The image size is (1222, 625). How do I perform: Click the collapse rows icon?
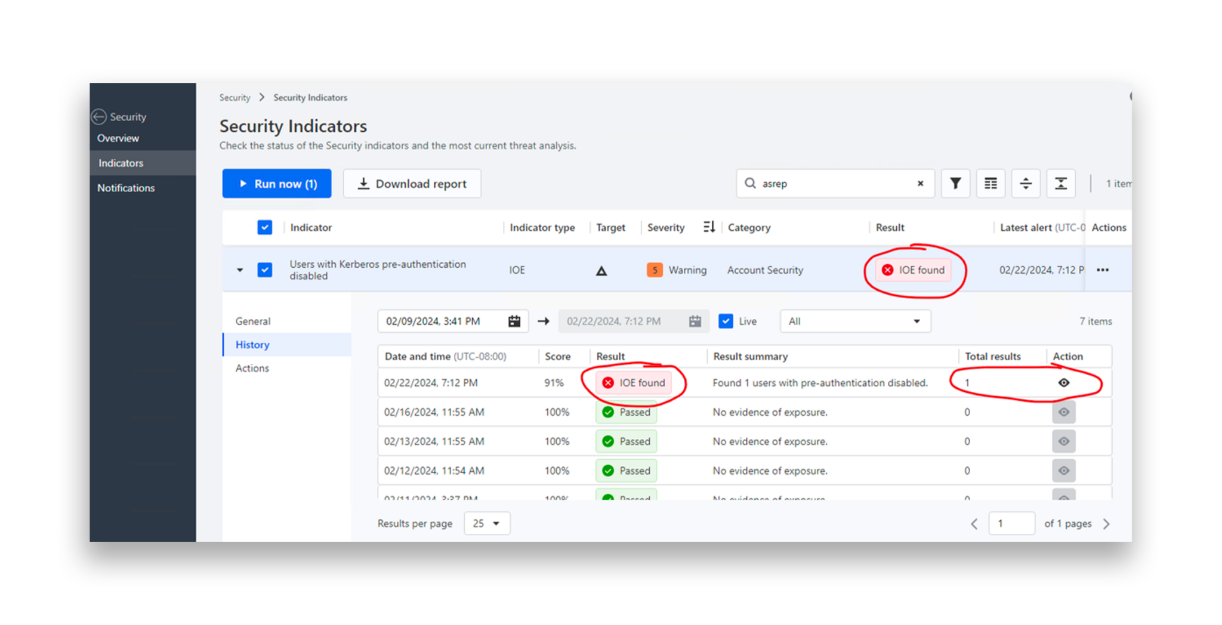pos(1060,184)
